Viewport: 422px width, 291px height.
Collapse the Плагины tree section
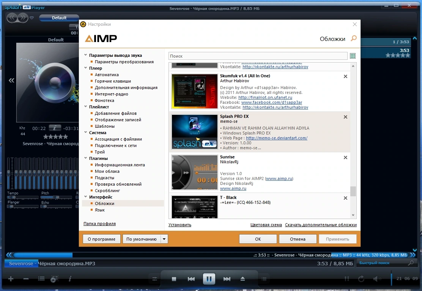(86, 158)
